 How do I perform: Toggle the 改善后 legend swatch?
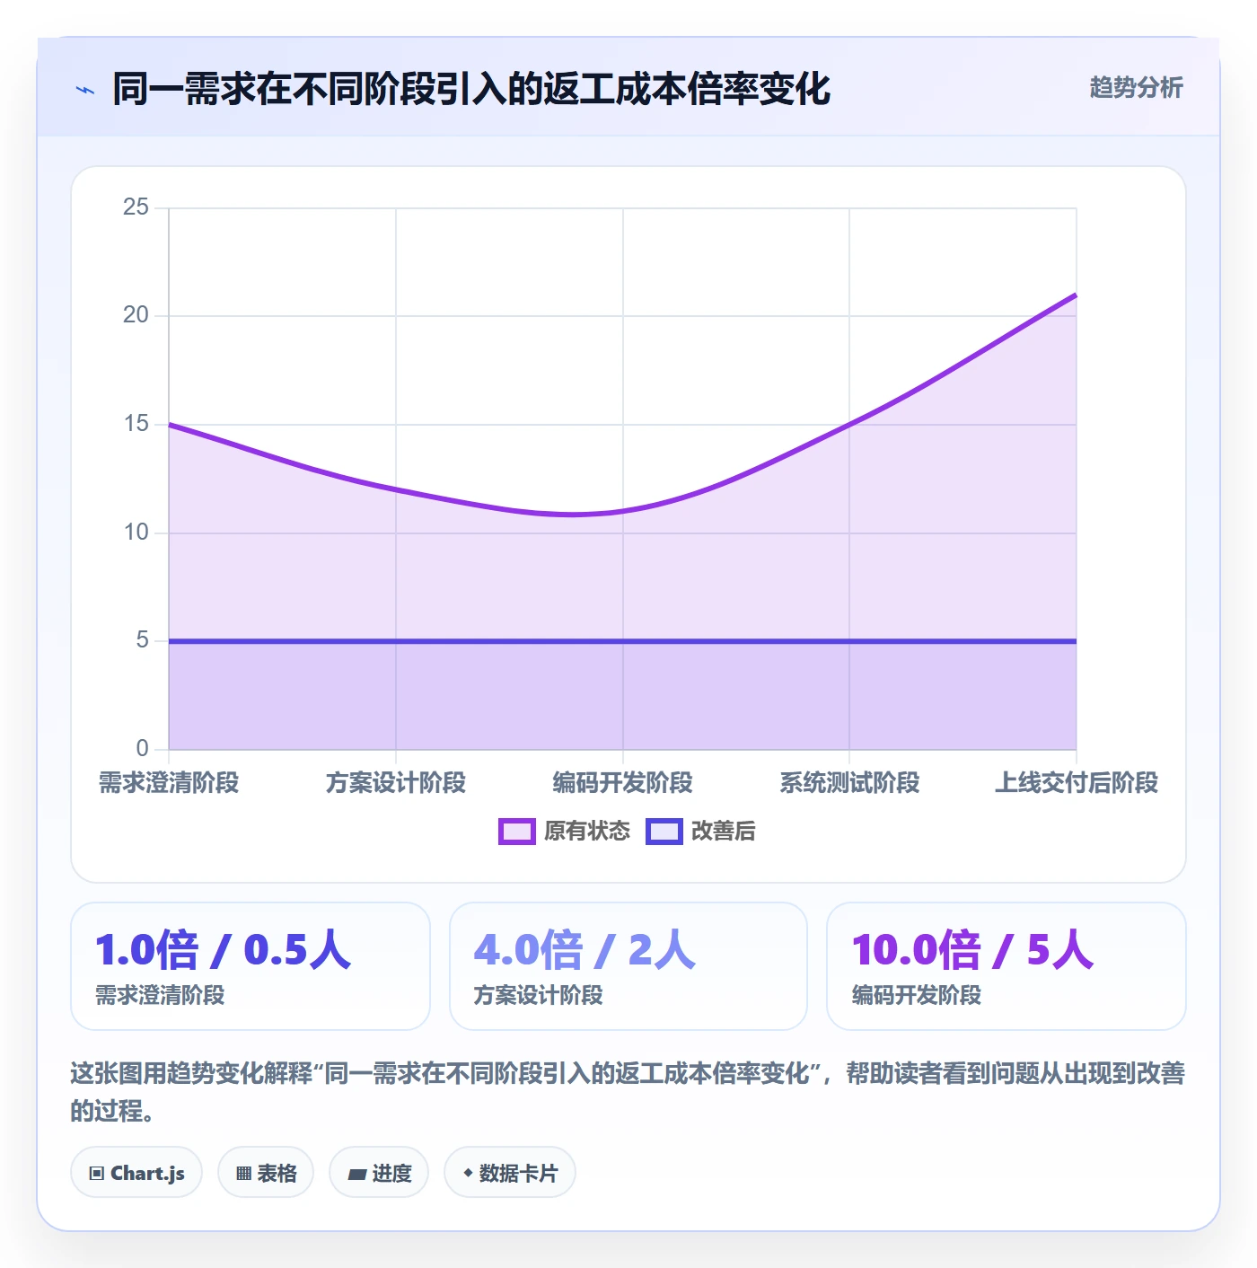click(x=664, y=832)
